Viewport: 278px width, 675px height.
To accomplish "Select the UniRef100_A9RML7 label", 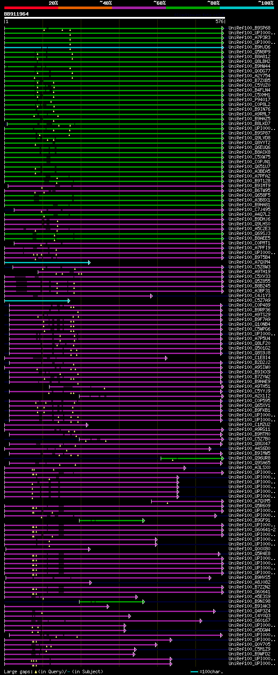I will (x=249, y=114).
